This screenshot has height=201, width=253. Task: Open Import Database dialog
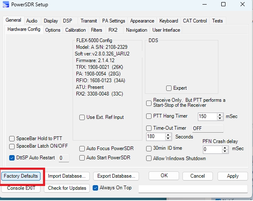(67, 176)
